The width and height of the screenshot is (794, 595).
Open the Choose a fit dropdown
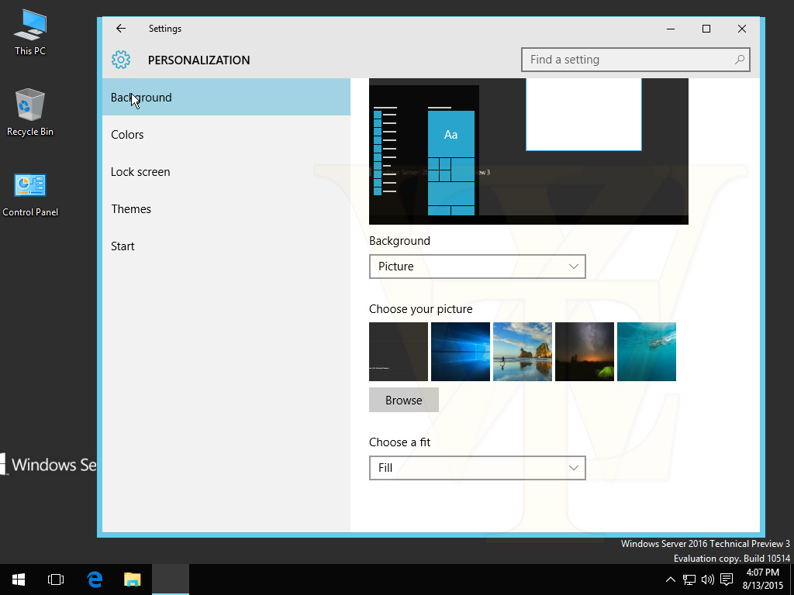[x=477, y=468]
